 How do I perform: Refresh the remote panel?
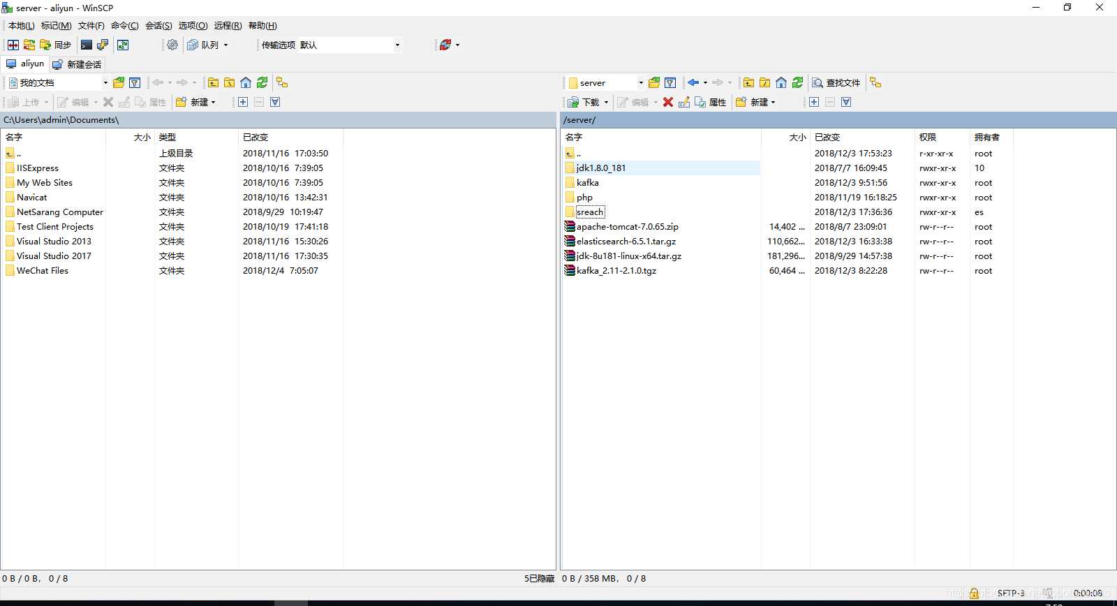[x=797, y=82]
